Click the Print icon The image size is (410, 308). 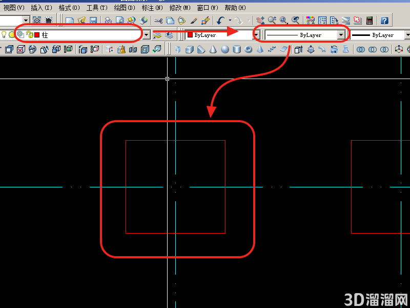click(108, 21)
